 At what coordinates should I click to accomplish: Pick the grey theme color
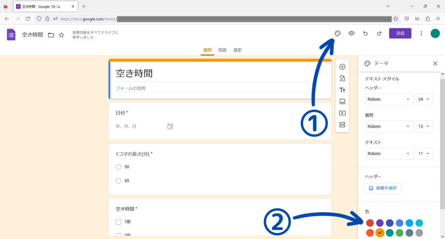tap(419, 233)
